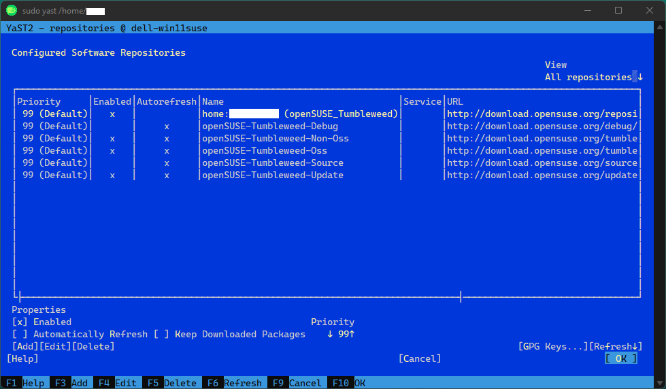Image resolution: width=666 pixels, height=389 pixels.
Task: Click the Name column header
Action: click(213, 101)
